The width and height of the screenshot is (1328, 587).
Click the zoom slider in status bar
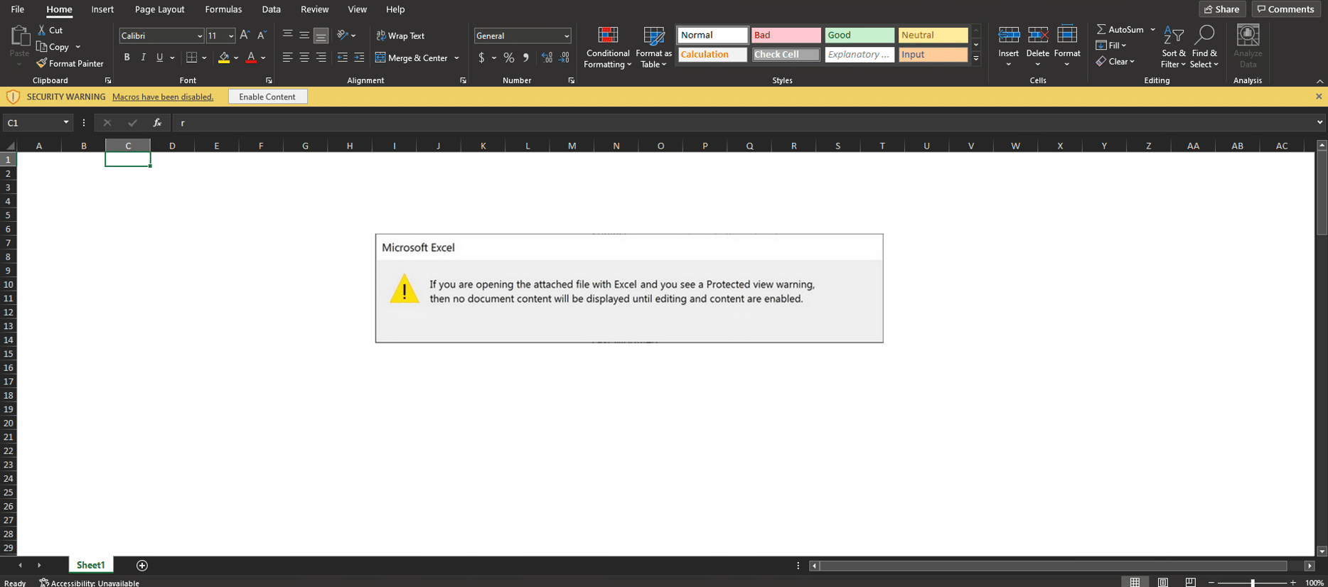tap(1253, 582)
